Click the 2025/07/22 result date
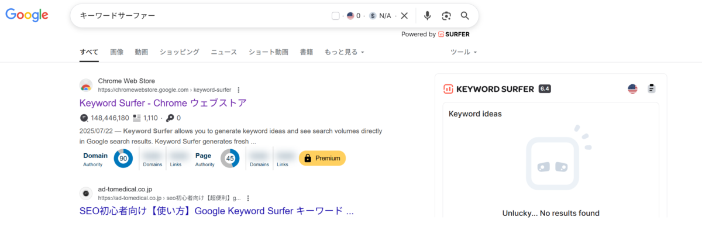 [x=96, y=131]
